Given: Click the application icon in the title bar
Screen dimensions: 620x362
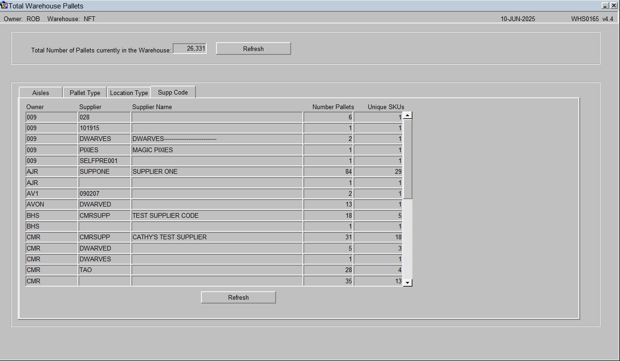Looking at the screenshot, I should coord(4,6).
